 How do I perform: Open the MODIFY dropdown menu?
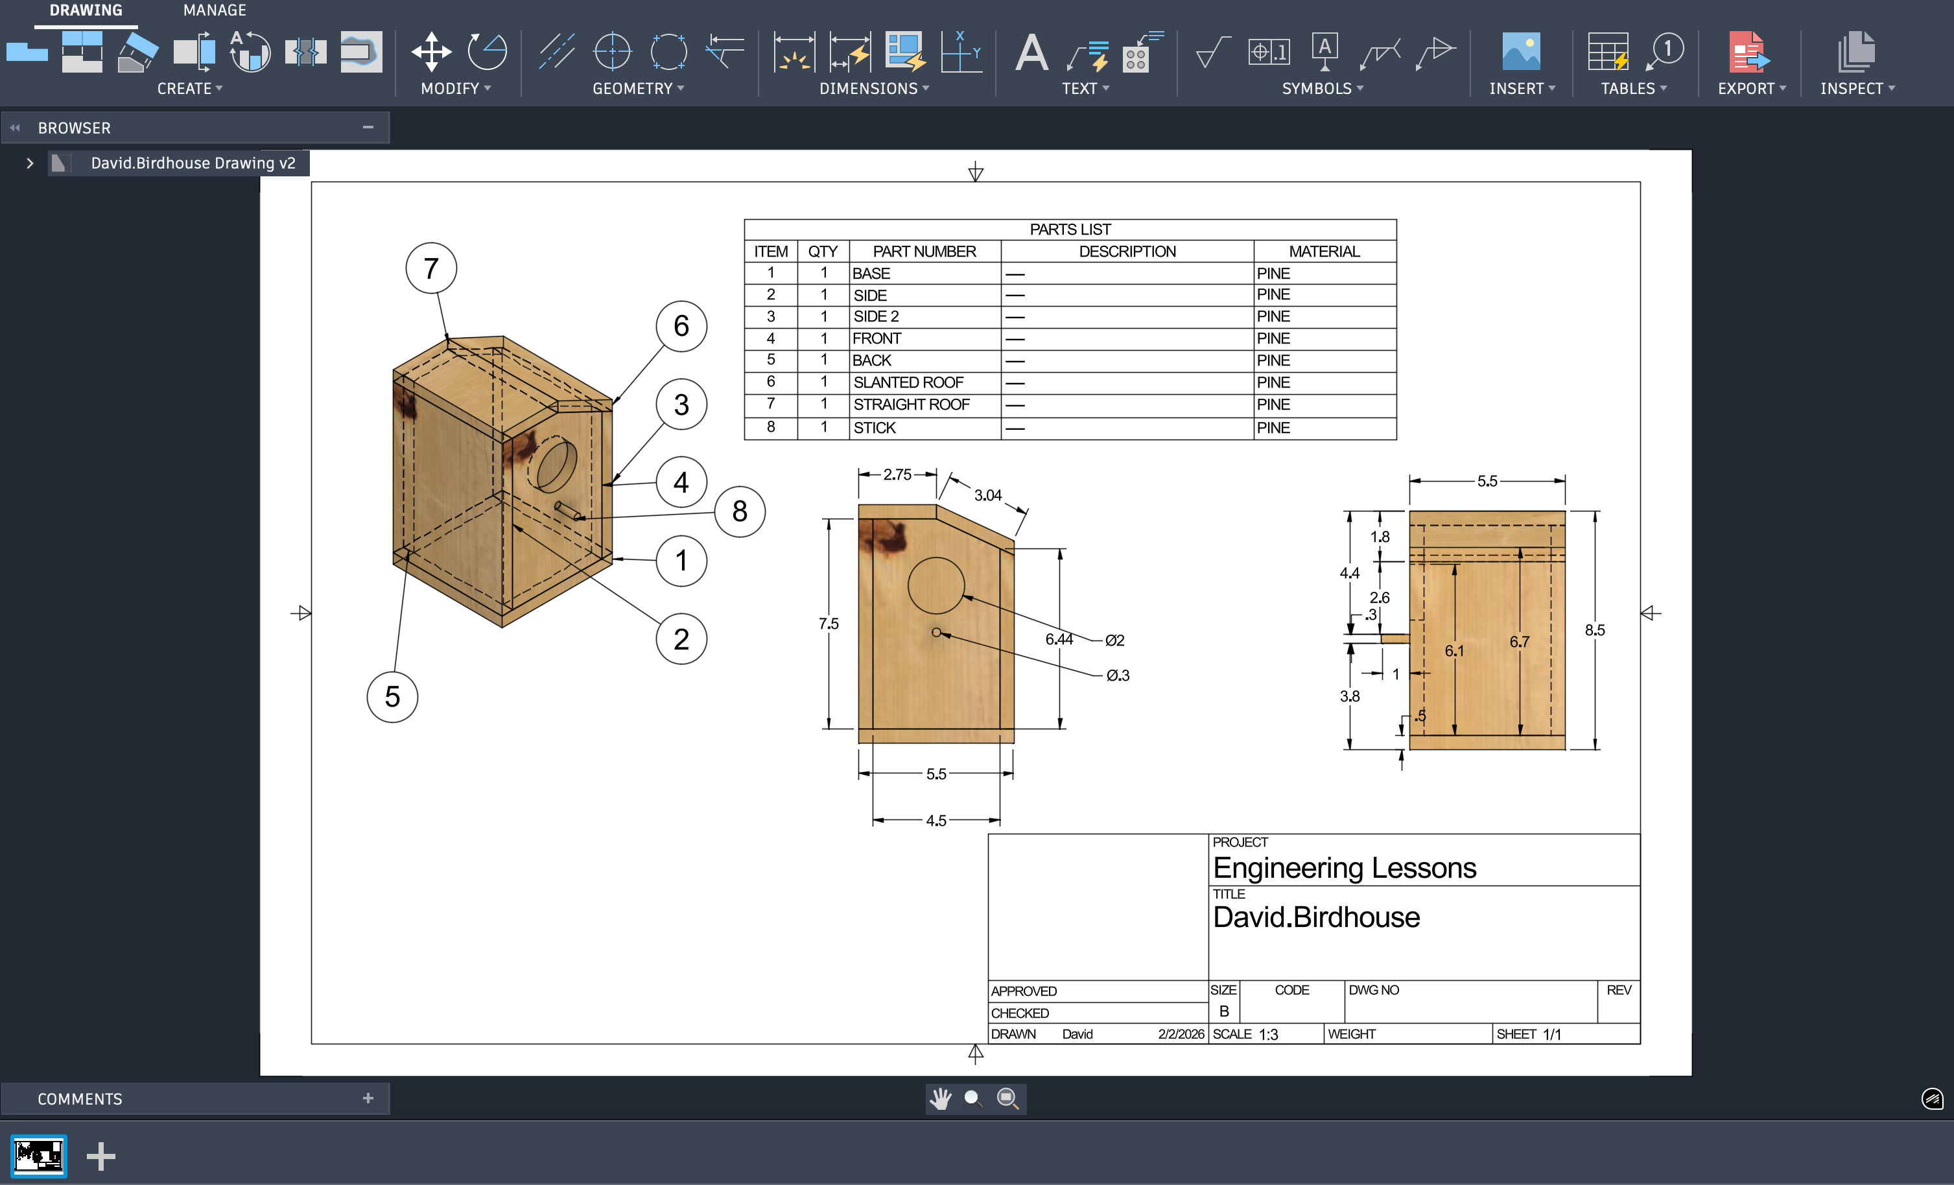(x=456, y=89)
